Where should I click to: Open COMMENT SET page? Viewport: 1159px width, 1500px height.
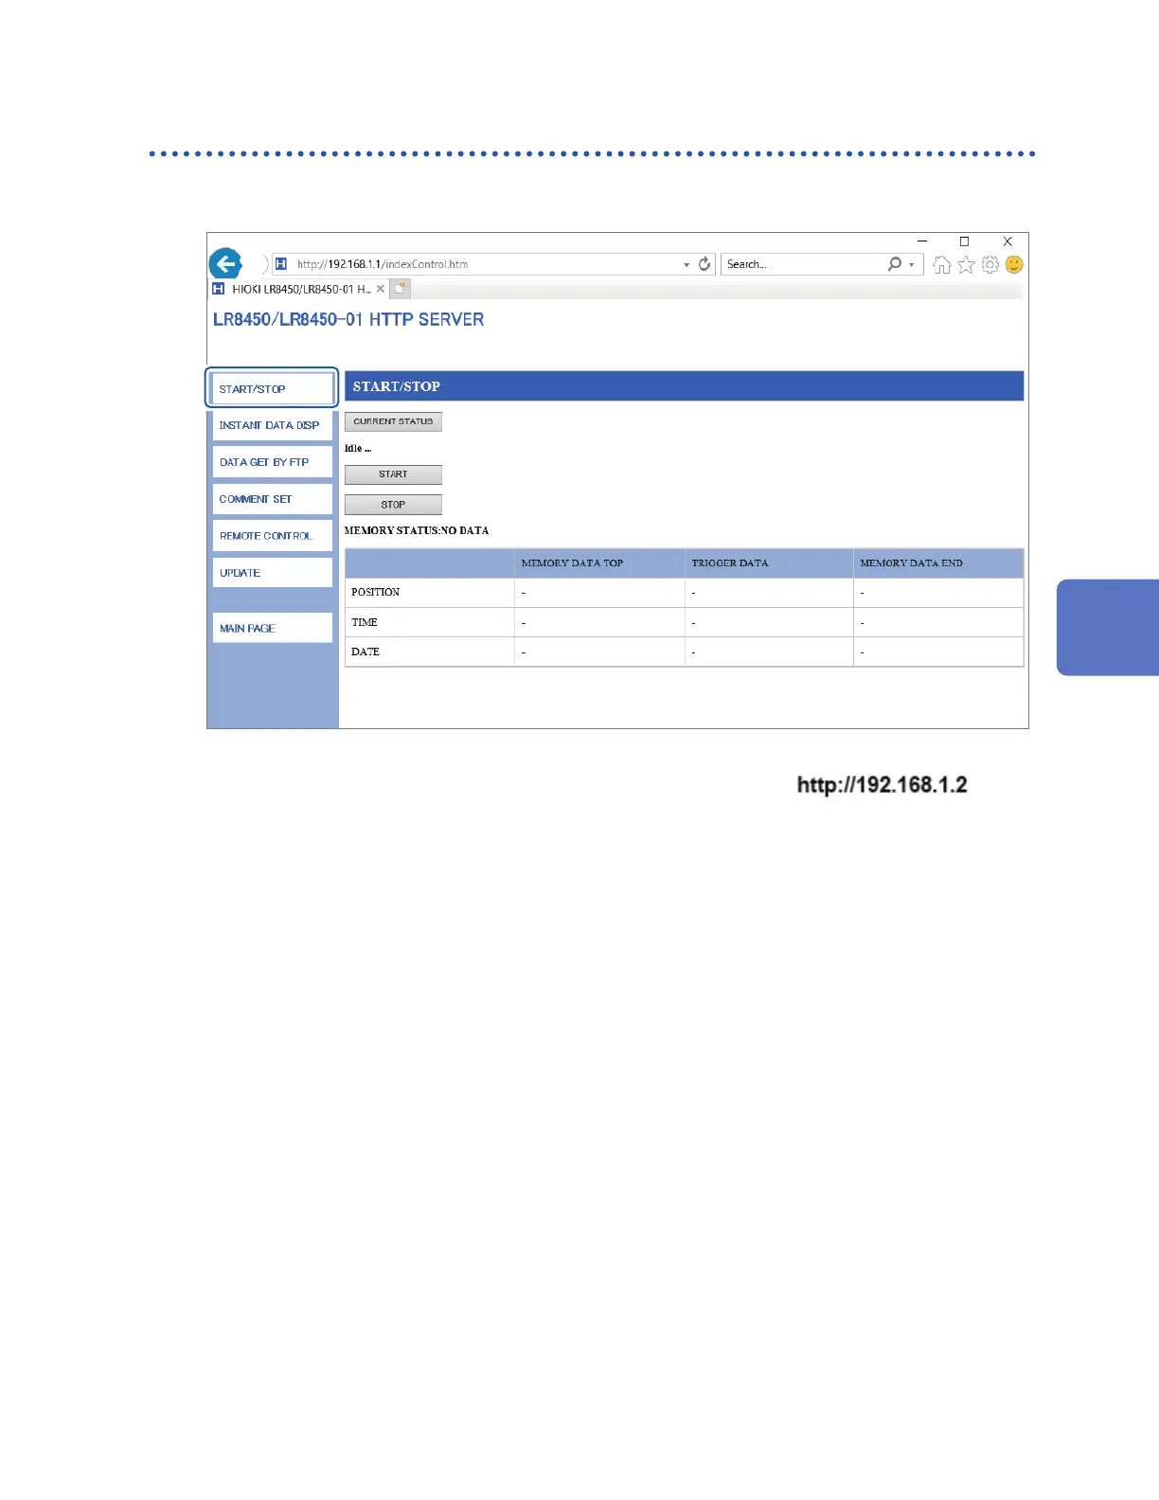273,499
